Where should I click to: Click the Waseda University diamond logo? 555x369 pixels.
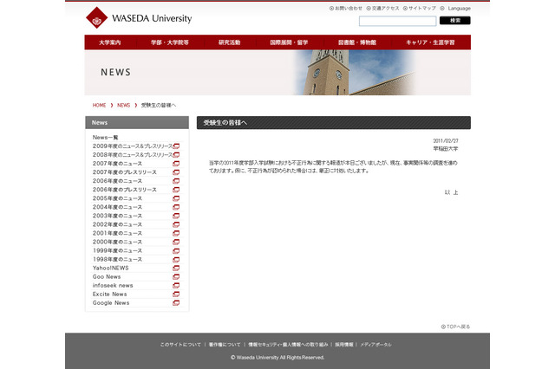[96, 17]
